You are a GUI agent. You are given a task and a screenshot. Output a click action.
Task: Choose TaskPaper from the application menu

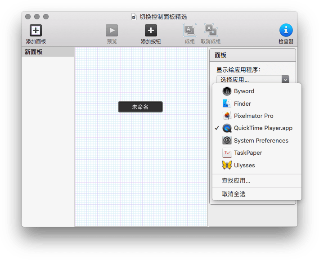click(247, 153)
